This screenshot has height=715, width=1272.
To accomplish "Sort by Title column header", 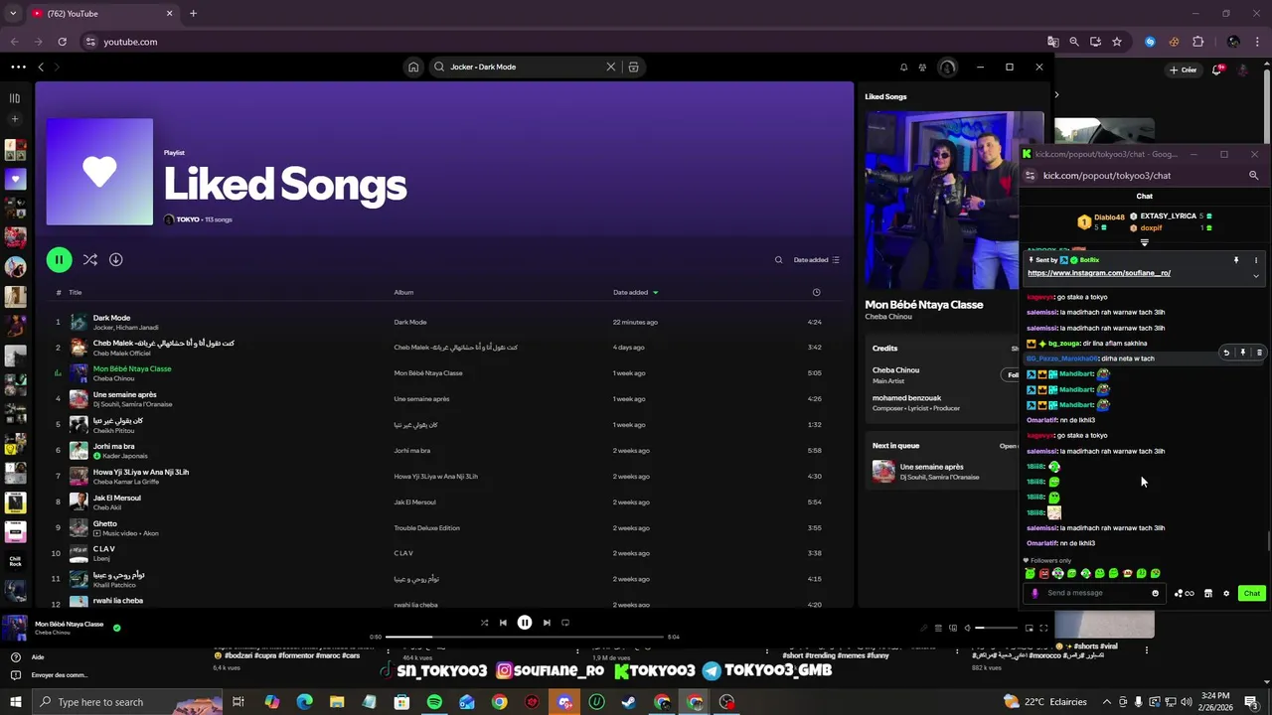I will (75, 292).
